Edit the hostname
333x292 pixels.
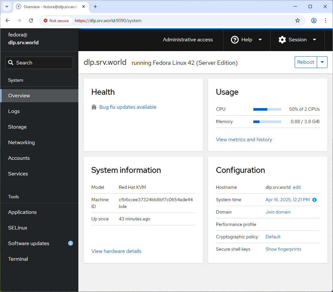297,187
